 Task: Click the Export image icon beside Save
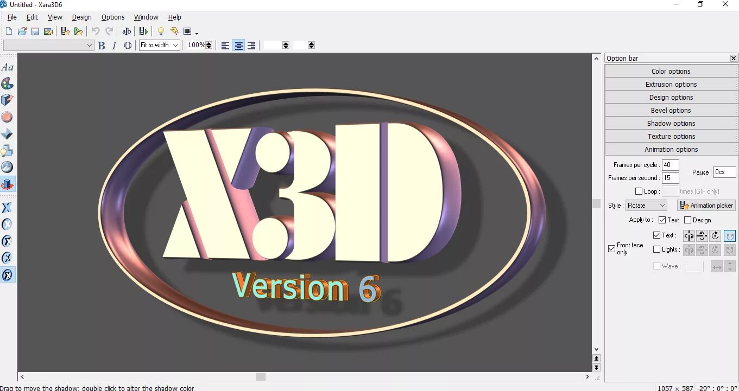(48, 31)
